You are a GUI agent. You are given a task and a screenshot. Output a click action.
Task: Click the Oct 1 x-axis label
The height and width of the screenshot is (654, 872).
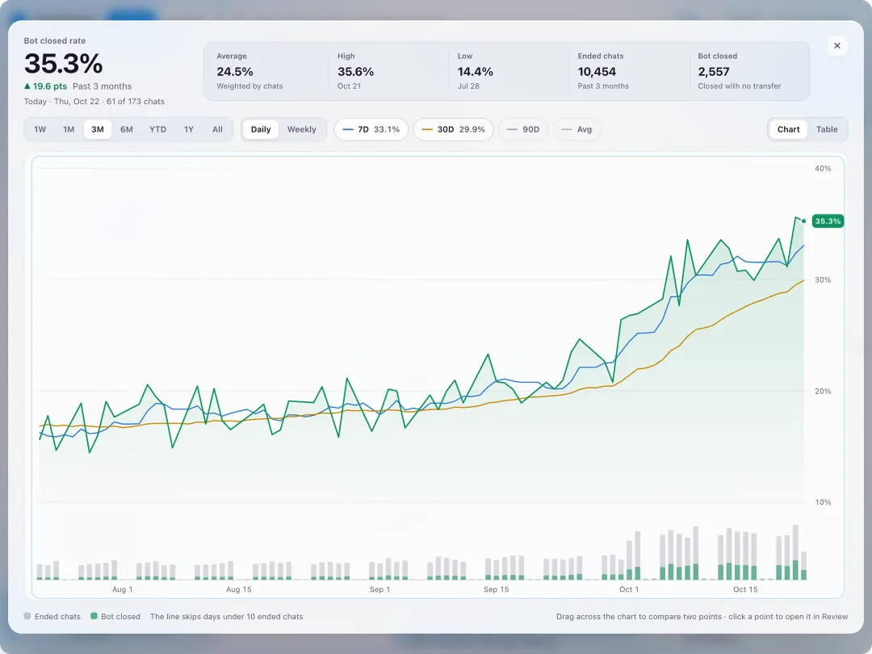[x=629, y=589]
